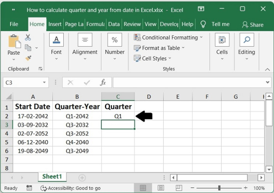Switch to Normal view
This screenshot has height=193, width=274.
pos(143,188)
